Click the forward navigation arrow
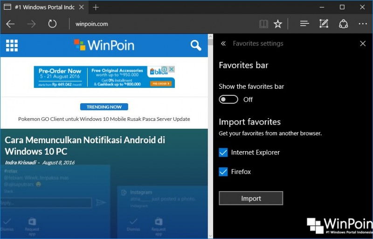Image resolution: width=373 pixels, height=239 pixels. click(31, 24)
